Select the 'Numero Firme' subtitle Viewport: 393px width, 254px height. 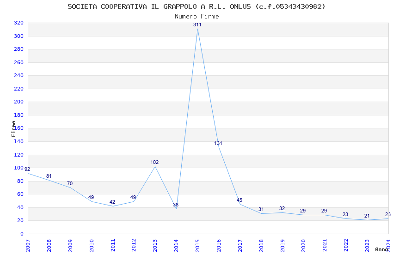tap(197, 17)
